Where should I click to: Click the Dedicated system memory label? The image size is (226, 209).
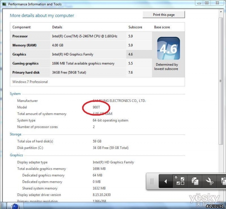42,182
